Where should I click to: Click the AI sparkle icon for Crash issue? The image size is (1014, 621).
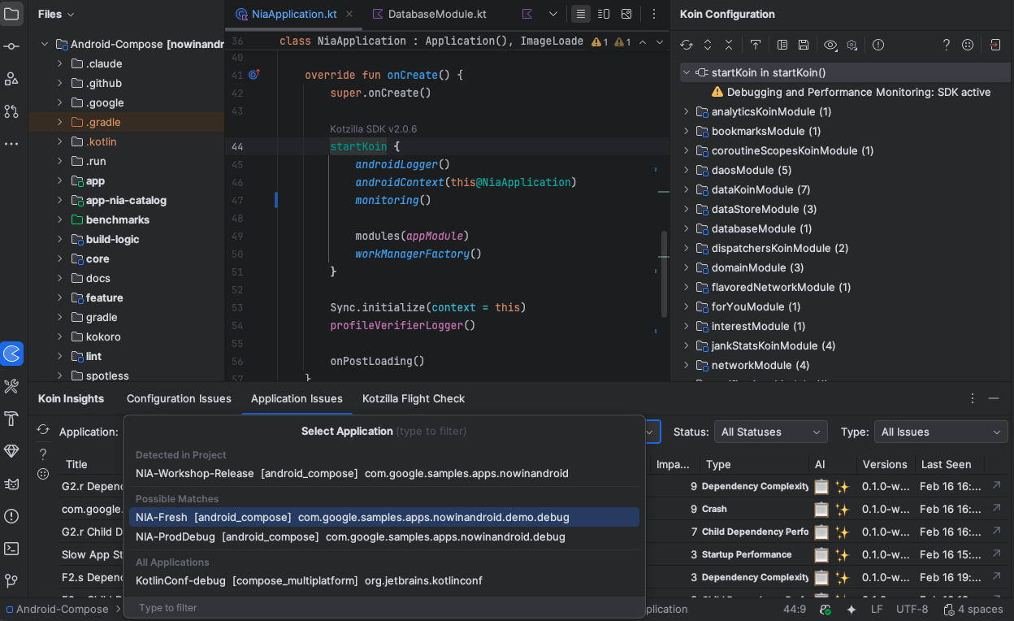click(842, 510)
